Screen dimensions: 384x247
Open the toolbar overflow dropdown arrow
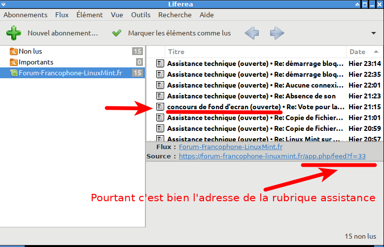point(374,33)
